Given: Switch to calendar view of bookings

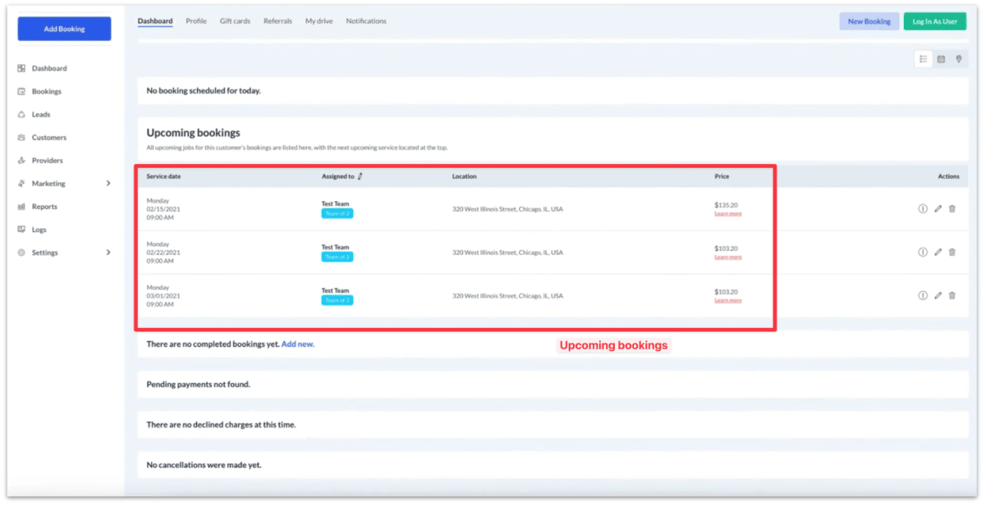Looking at the screenshot, I should pyautogui.click(x=940, y=58).
